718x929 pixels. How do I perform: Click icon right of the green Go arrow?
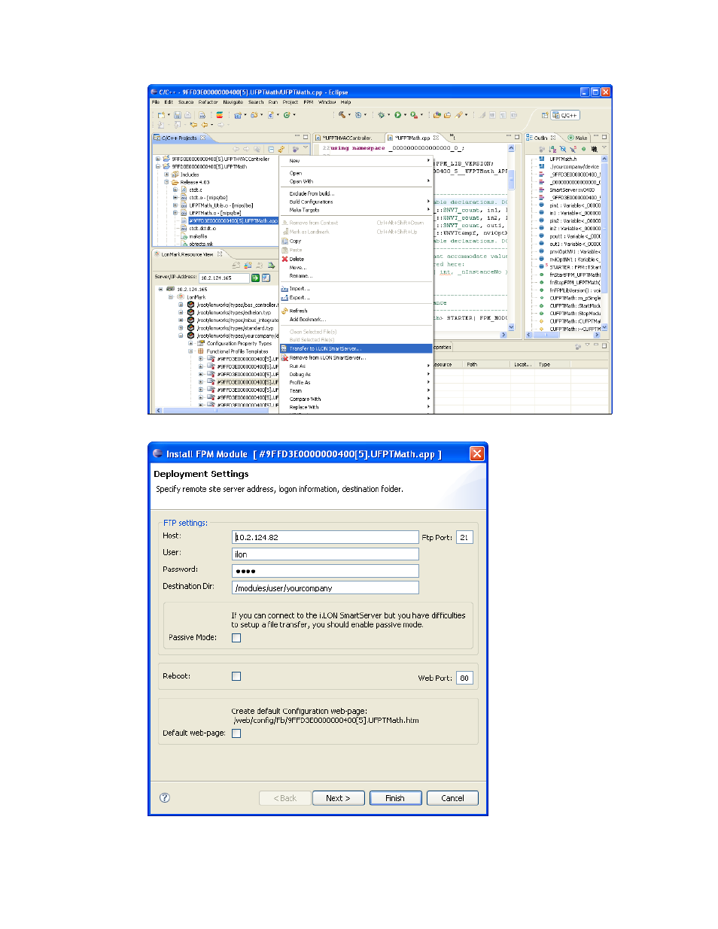[x=266, y=278]
